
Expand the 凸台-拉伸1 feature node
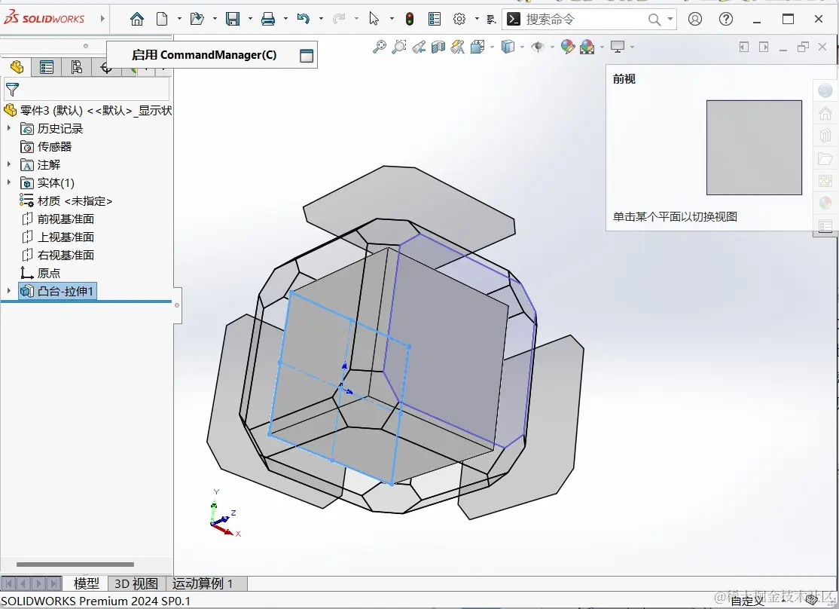click(x=8, y=291)
